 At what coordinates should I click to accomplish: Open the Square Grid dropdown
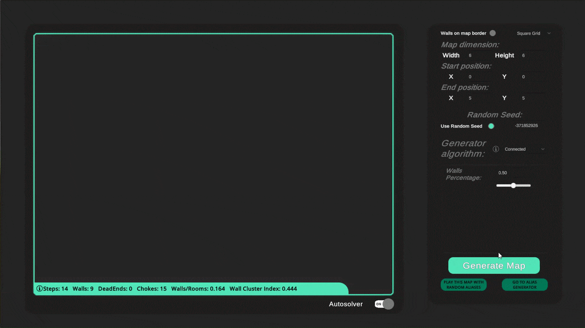533,33
